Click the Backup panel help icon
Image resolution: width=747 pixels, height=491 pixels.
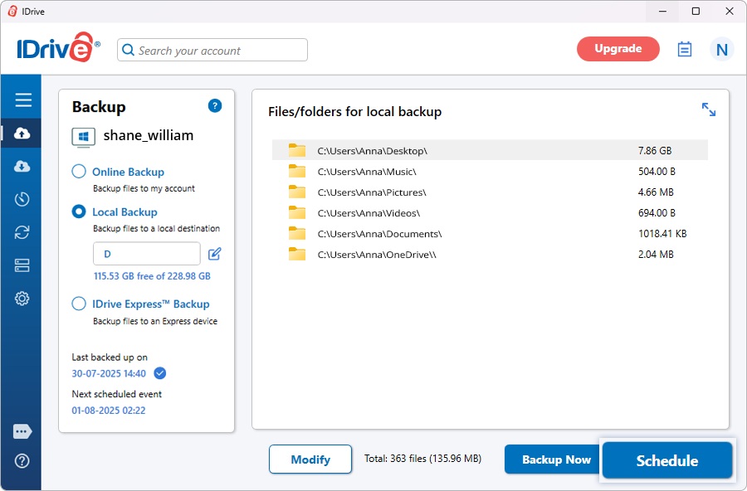click(x=215, y=105)
